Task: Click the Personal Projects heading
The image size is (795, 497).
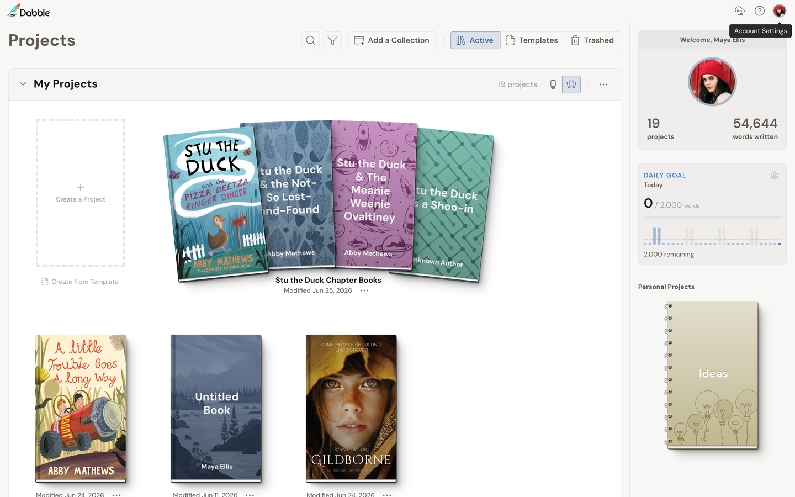Action: point(666,287)
